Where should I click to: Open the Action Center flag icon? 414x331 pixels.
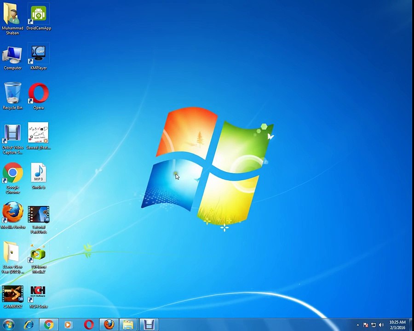coord(366,325)
